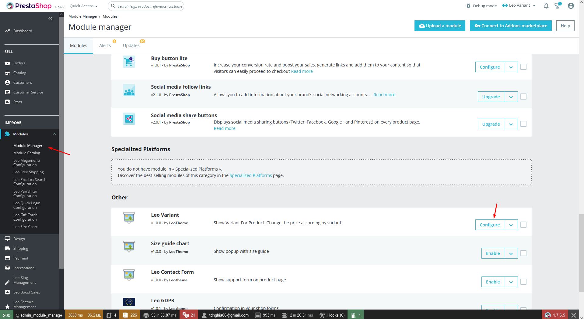Upgrade Social media follow links module
This screenshot has width=584, height=319.
tap(491, 97)
